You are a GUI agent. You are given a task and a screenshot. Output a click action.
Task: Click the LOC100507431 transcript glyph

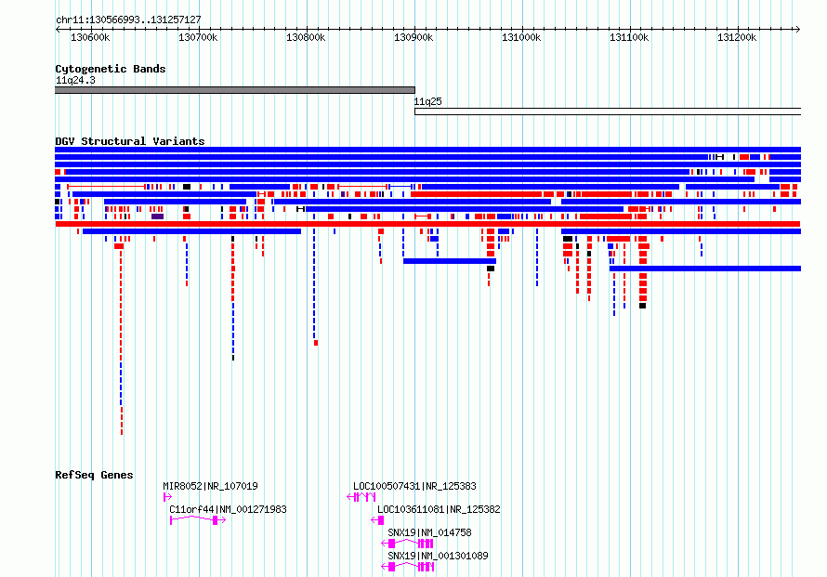361,497
